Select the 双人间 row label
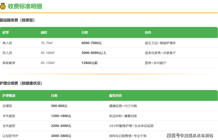 (x=7, y=53)
